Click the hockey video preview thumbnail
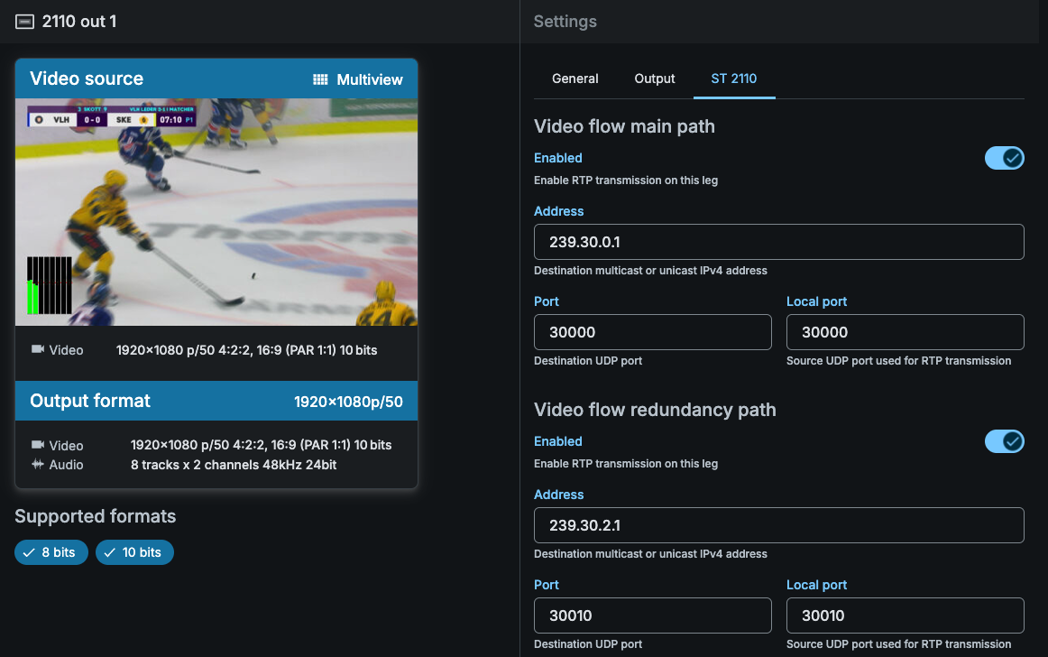Image resolution: width=1048 pixels, height=657 pixels. [x=216, y=212]
